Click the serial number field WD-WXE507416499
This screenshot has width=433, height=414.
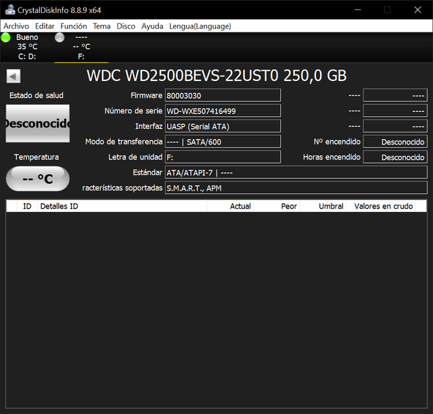click(x=223, y=111)
